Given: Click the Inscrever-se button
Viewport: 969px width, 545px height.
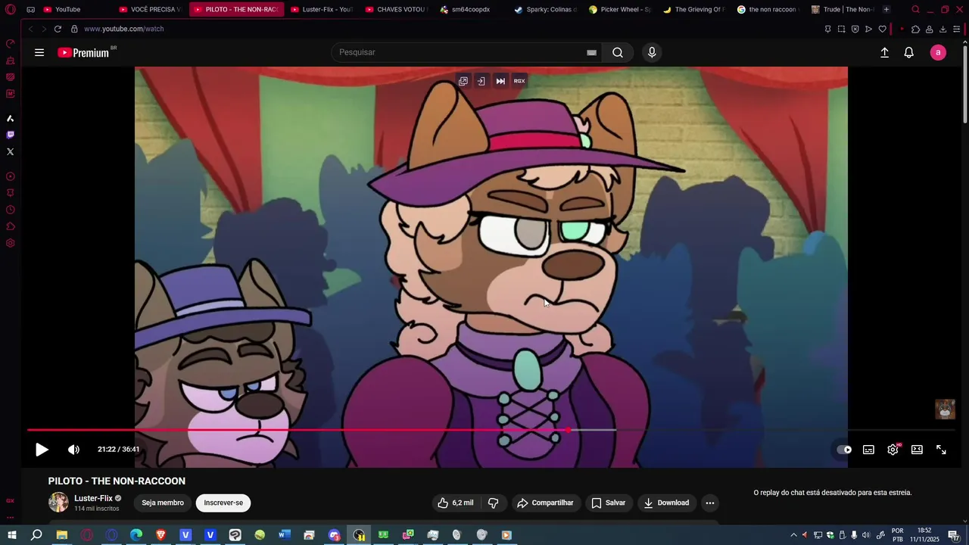Looking at the screenshot, I should pyautogui.click(x=223, y=503).
